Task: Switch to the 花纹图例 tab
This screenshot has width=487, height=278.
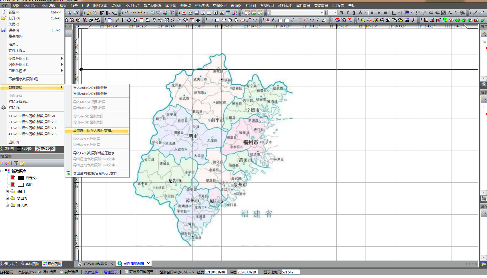Action: (45, 149)
